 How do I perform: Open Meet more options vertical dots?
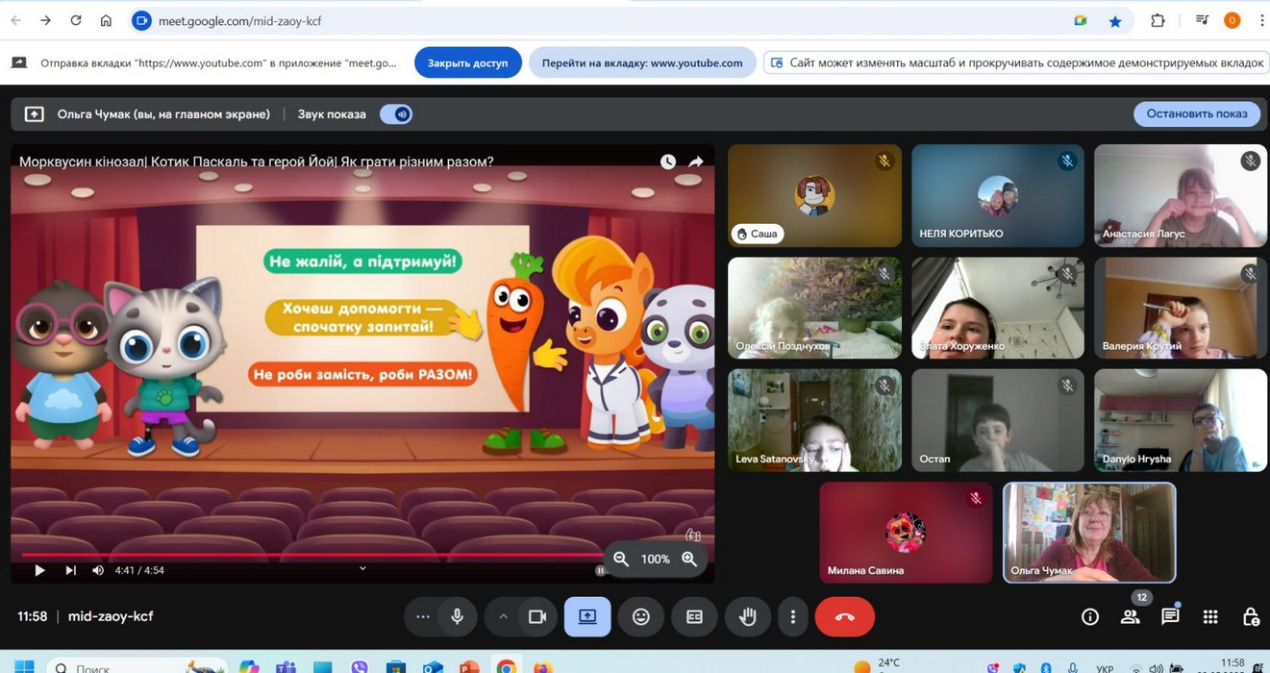pos(793,616)
